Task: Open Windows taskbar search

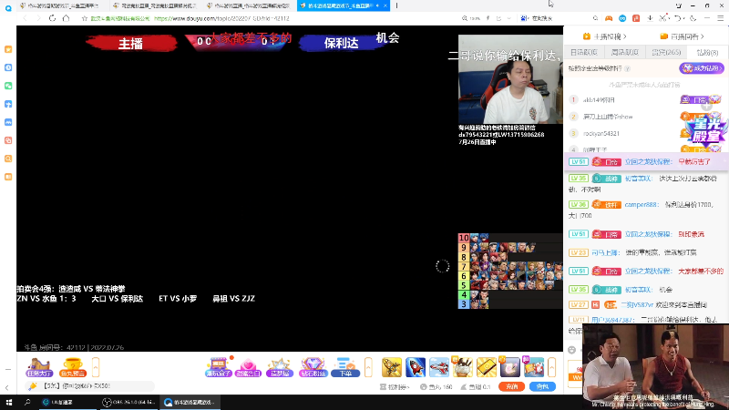Action: (x=27, y=402)
